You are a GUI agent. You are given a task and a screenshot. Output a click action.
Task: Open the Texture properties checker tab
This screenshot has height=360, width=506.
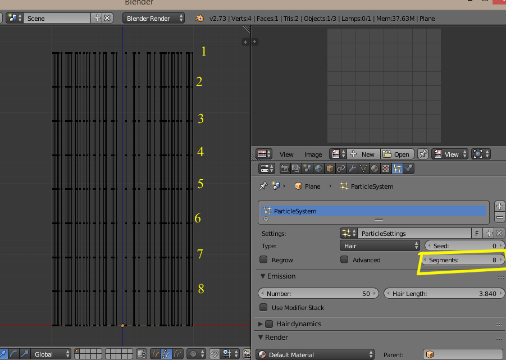click(386, 168)
